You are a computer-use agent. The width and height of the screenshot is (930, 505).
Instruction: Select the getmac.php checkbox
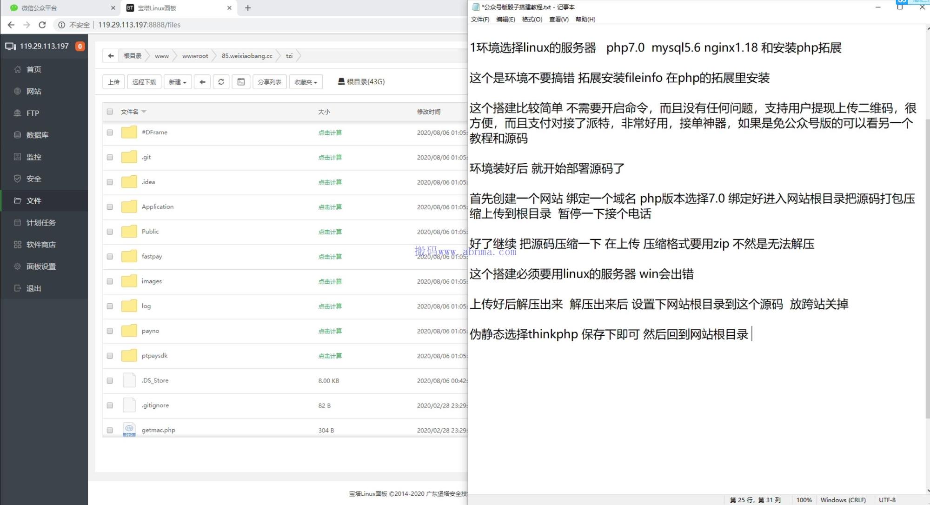click(x=110, y=430)
